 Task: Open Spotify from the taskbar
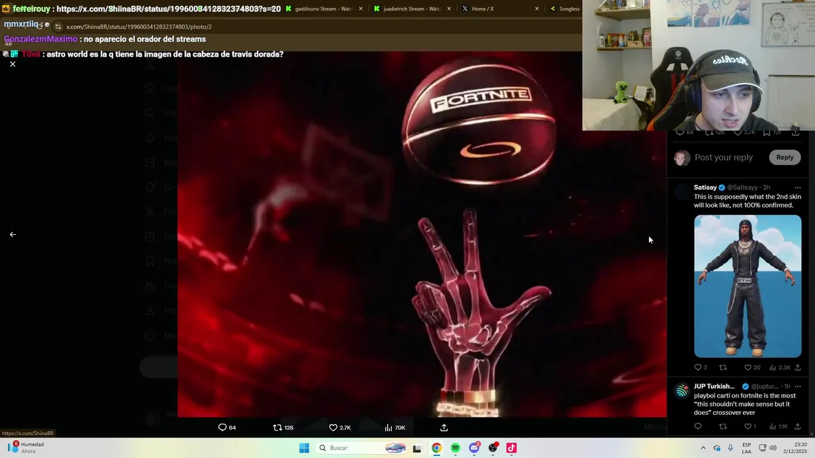[455, 448]
